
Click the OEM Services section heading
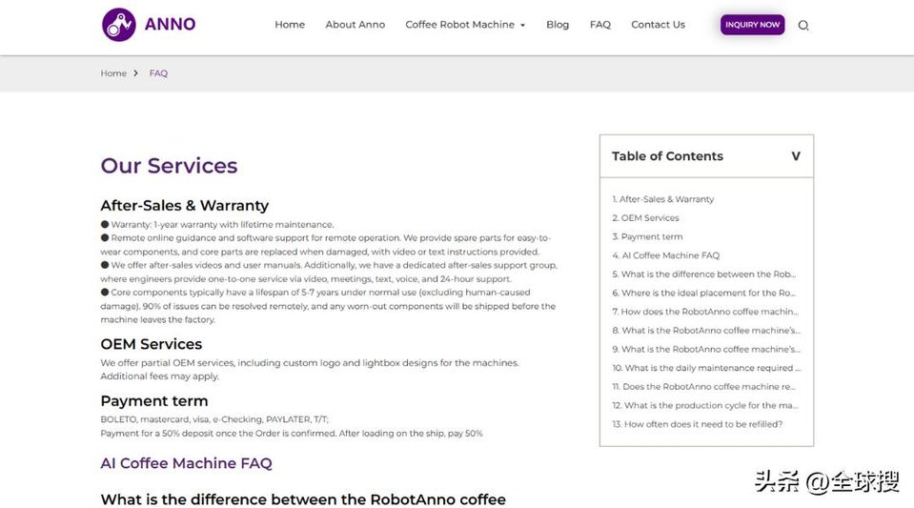pos(151,343)
